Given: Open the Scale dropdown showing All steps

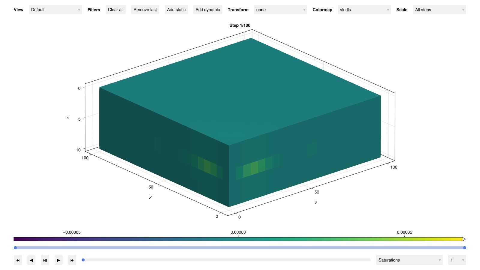Looking at the screenshot, I should 439,10.
